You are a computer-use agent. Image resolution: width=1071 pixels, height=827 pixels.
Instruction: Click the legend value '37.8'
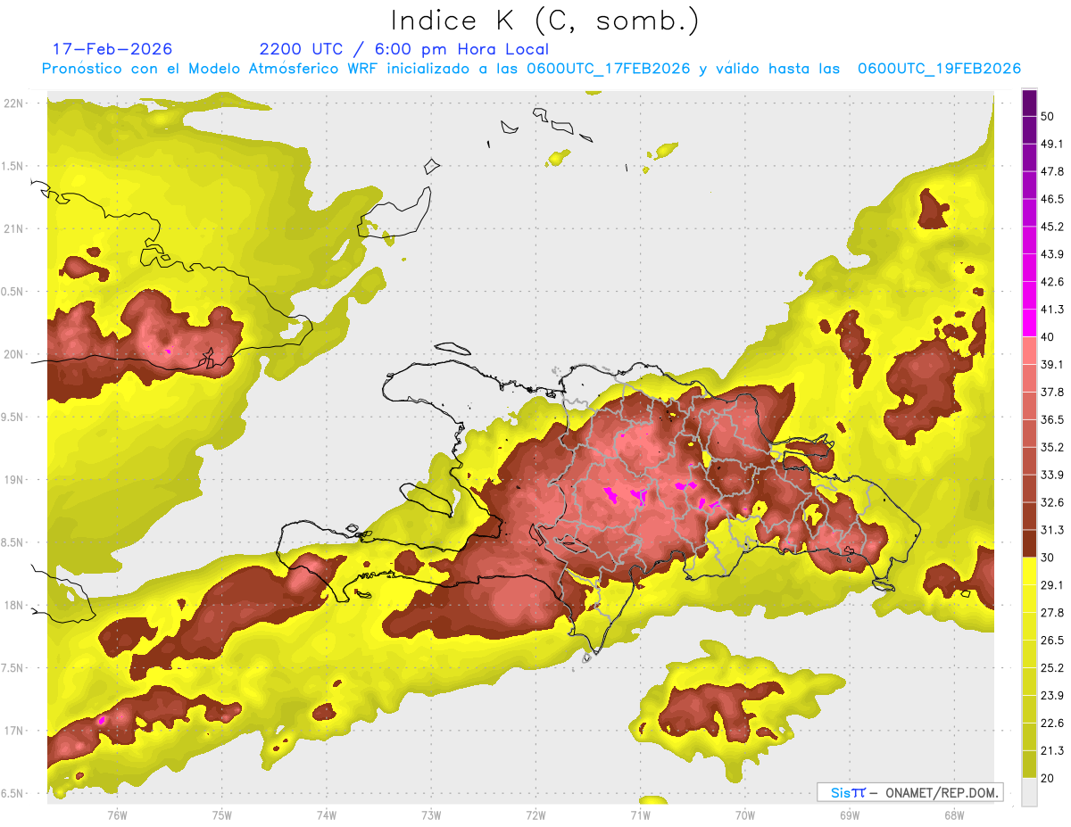tap(1052, 392)
